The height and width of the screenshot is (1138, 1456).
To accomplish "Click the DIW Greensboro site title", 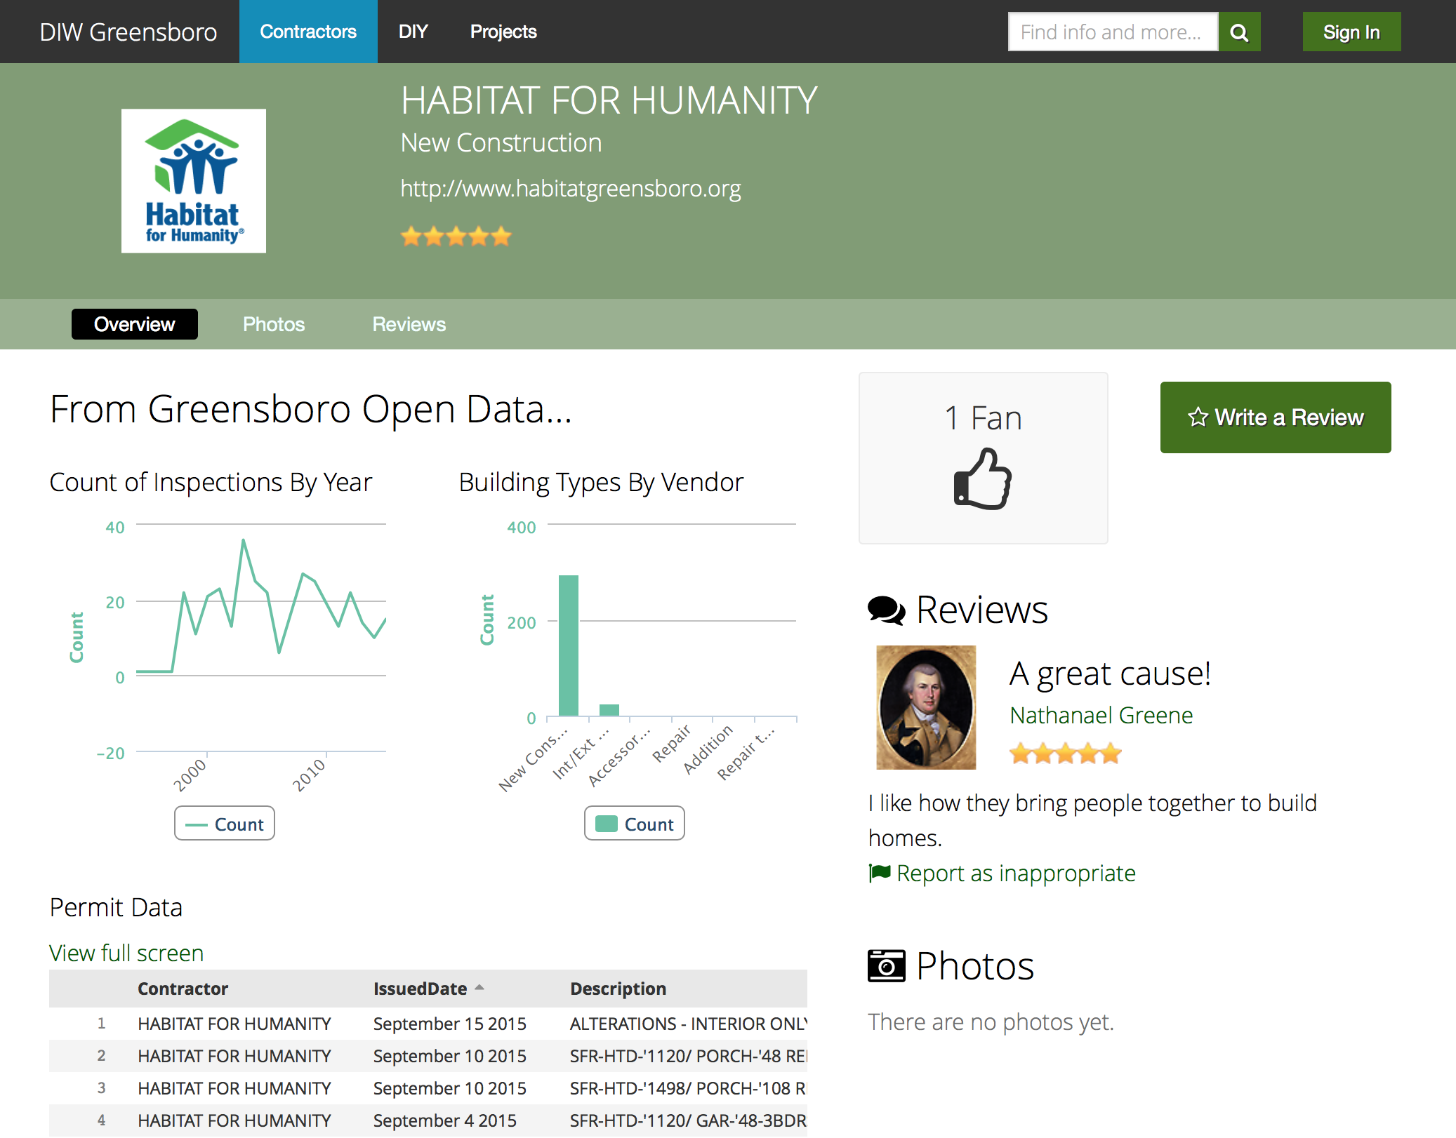I will 128,32.
